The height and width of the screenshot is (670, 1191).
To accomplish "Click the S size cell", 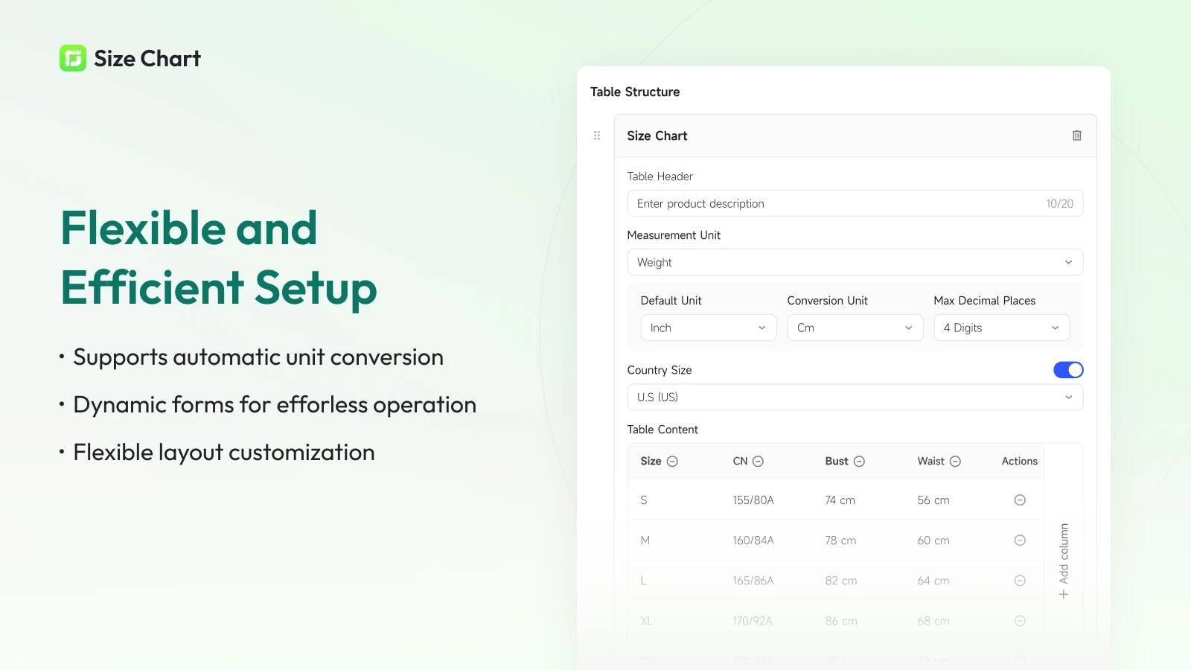I will 644,500.
